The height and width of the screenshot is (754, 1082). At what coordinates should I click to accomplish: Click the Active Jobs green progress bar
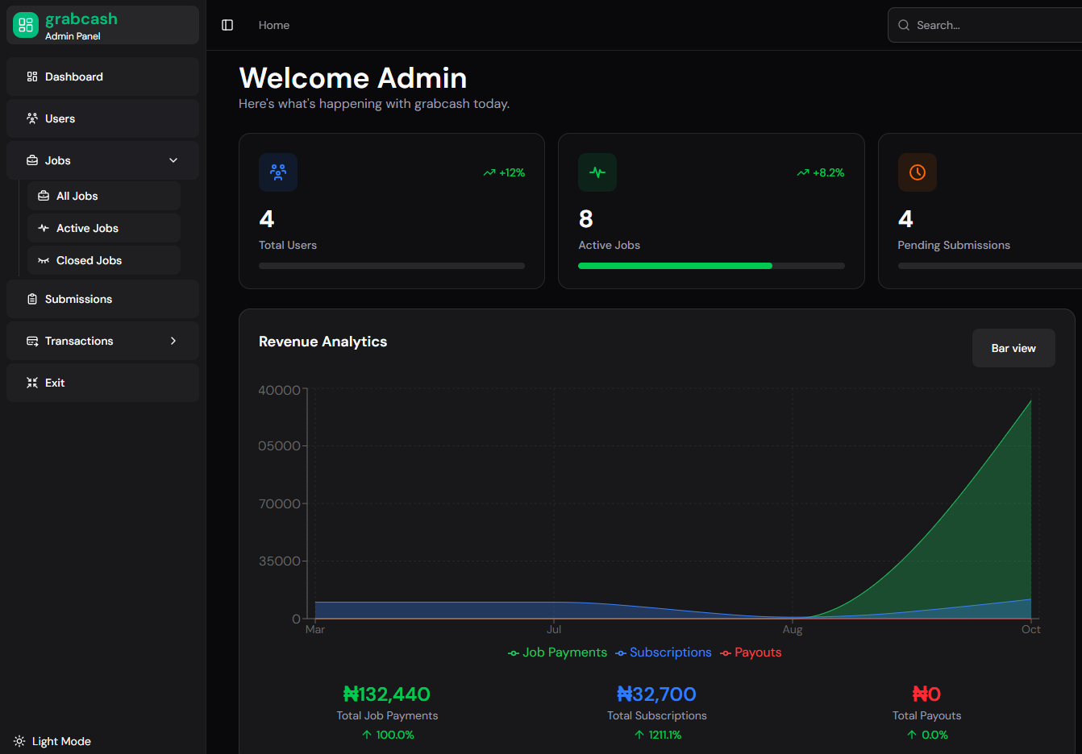point(675,265)
